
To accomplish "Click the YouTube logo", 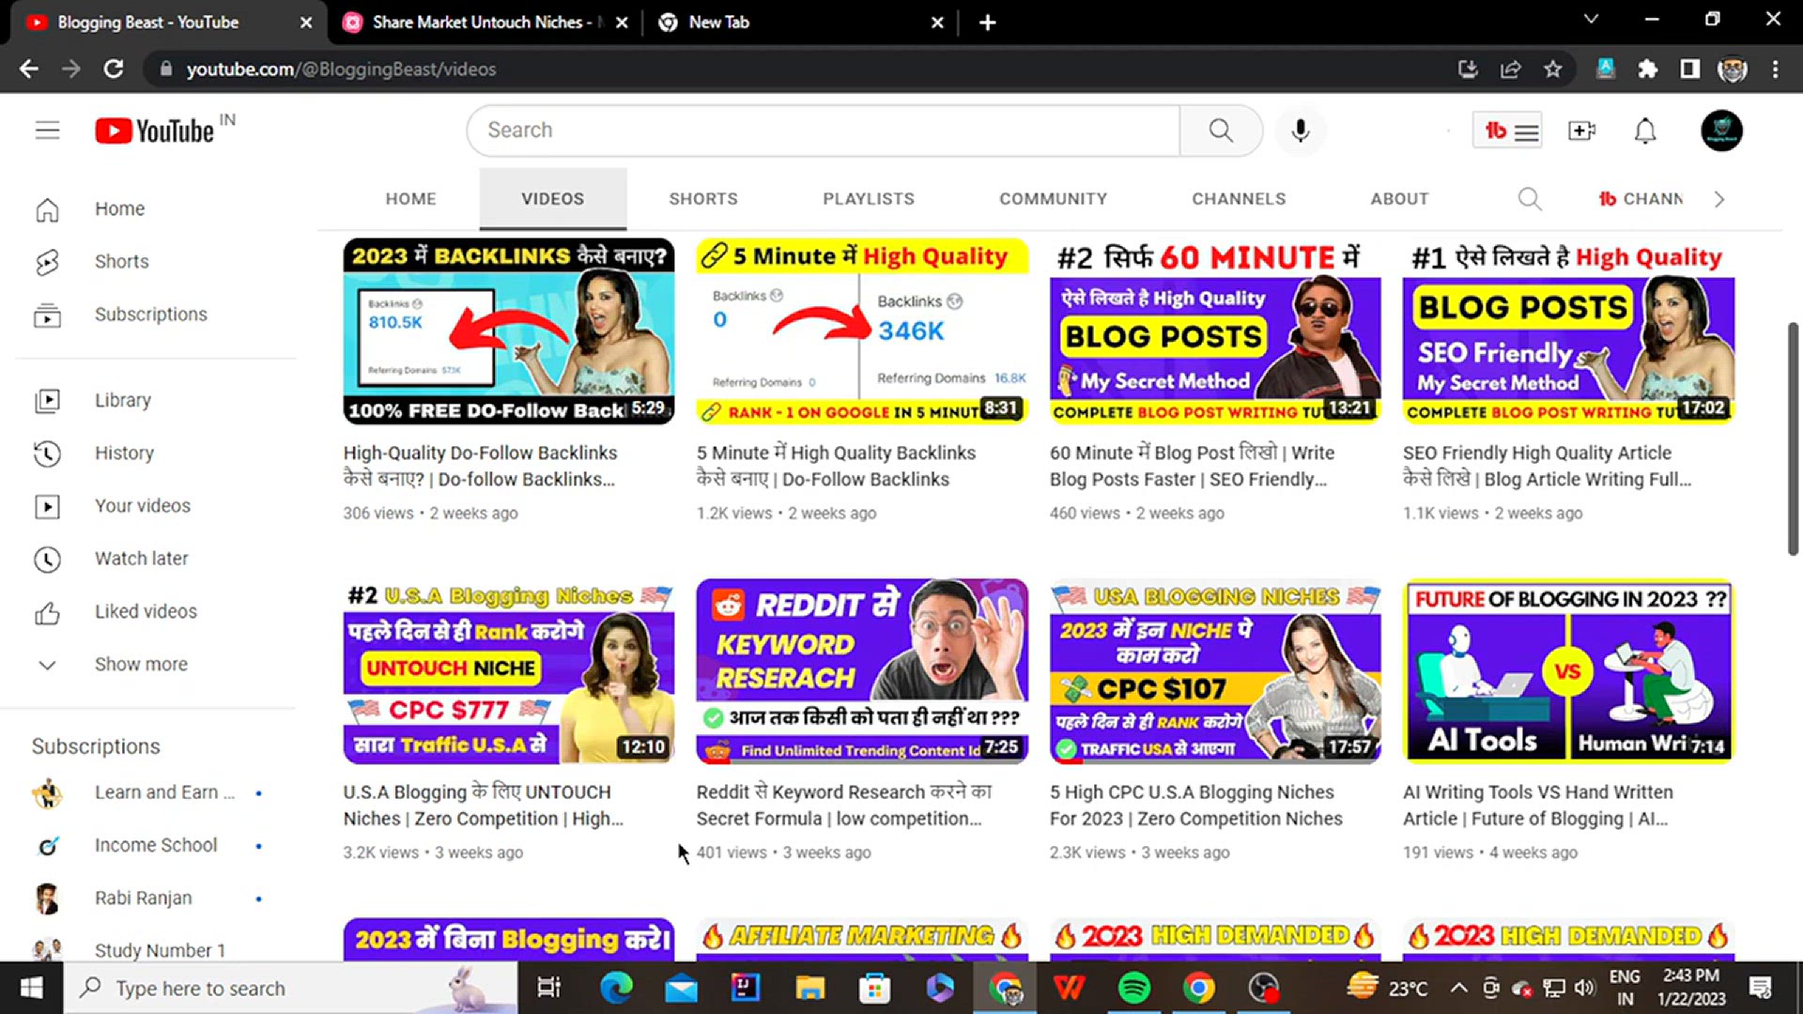I will coord(155,131).
